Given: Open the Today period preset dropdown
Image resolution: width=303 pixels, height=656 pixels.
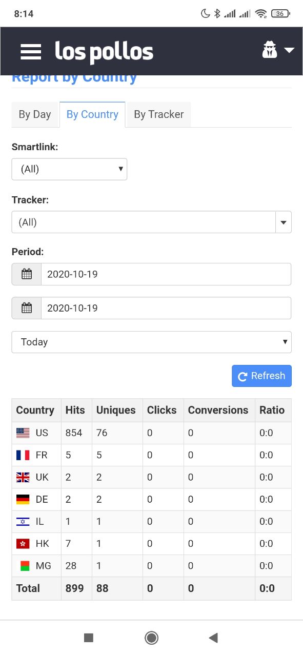Looking at the screenshot, I should (151, 342).
